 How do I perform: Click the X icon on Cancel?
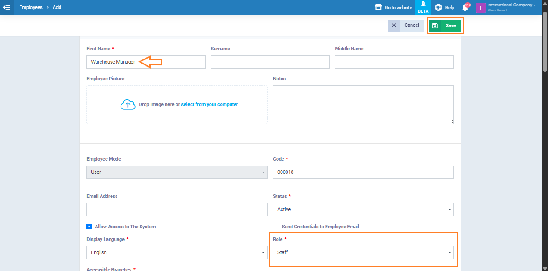point(394,25)
